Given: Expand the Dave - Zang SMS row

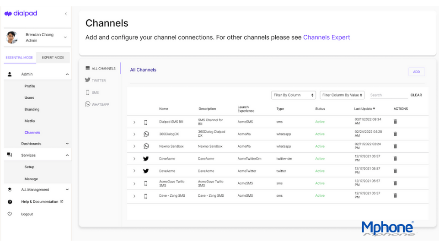Looking at the screenshot, I should coord(134,196).
